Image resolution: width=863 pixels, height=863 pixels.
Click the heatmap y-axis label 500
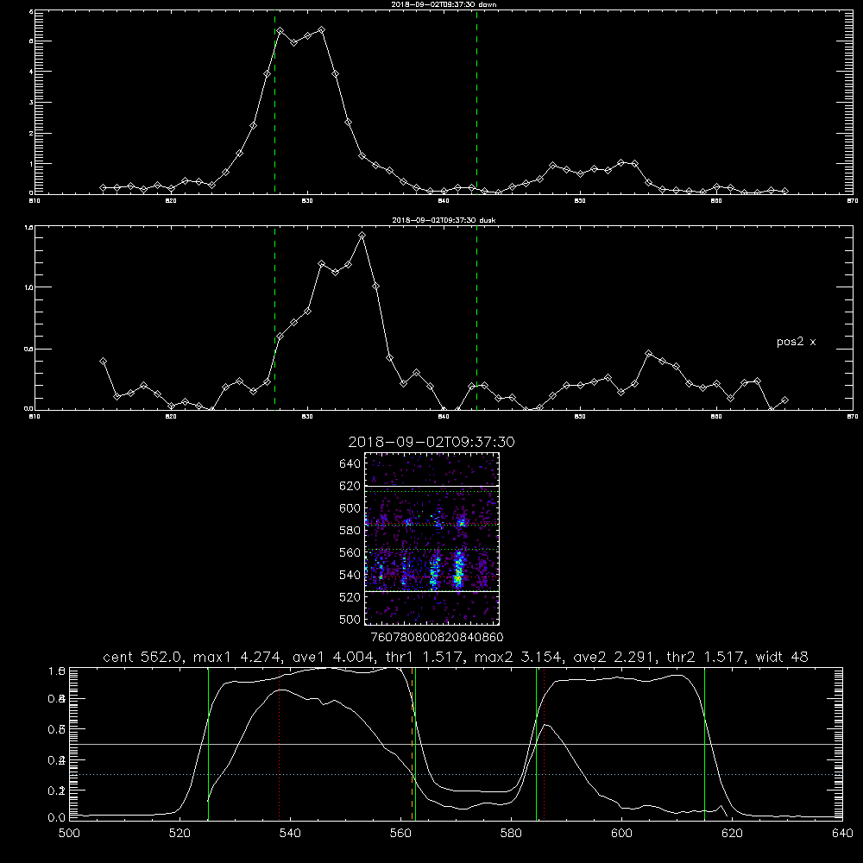click(x=350, y=619)
